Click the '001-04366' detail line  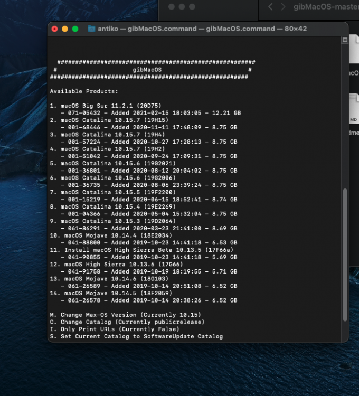click(x=149, y=214)
